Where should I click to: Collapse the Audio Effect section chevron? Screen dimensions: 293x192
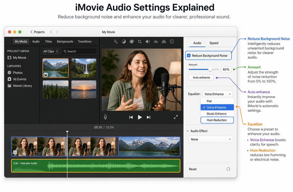[188, 131]
